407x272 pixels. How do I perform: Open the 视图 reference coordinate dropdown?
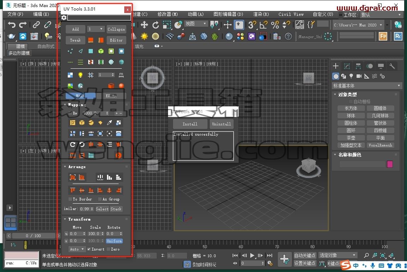[196, 24]
